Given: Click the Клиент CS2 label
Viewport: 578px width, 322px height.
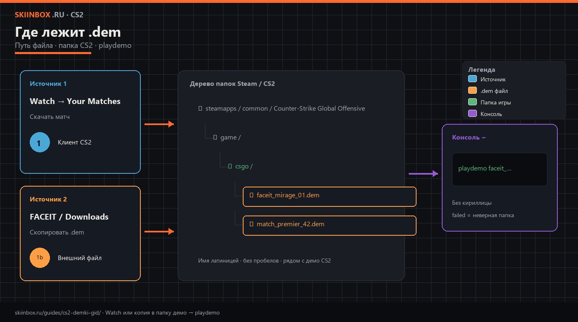Looking at the screenshot, I should pos(75,142).
